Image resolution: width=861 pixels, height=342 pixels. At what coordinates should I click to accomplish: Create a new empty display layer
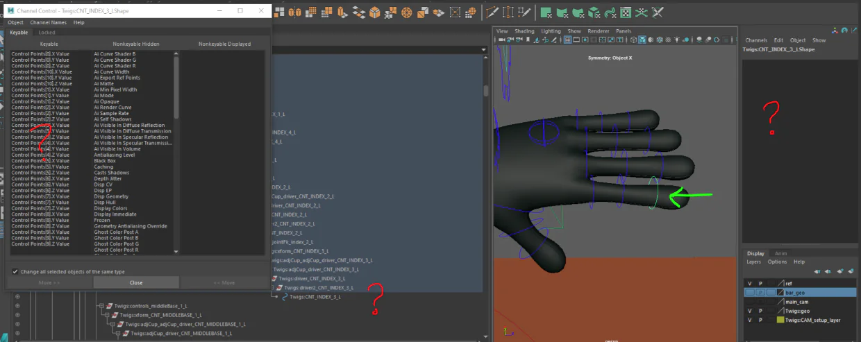click(840, 271)
